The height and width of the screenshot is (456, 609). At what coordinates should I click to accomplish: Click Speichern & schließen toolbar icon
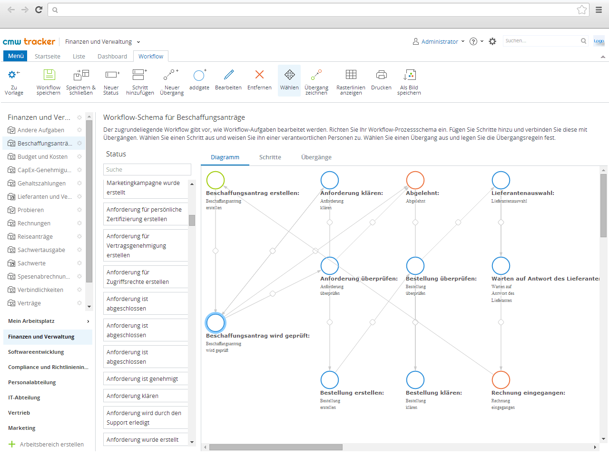click(x=81, y=75)
